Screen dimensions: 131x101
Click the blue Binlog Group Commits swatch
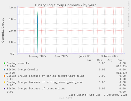pyautogui.click(x=4, y=70)
